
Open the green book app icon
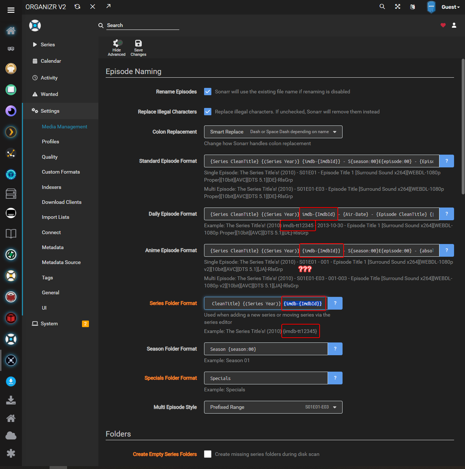click(x=11, y=89)
